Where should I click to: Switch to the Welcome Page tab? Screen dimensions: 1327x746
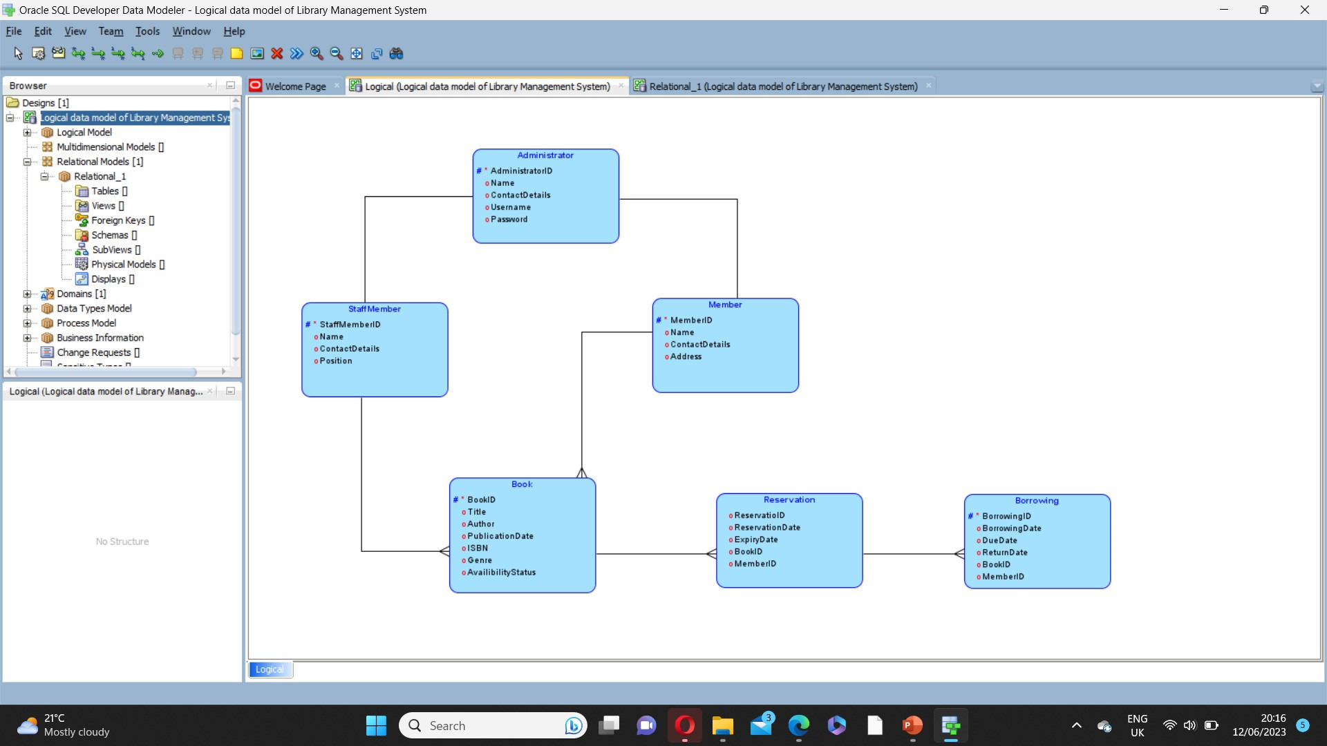(295, 86)
